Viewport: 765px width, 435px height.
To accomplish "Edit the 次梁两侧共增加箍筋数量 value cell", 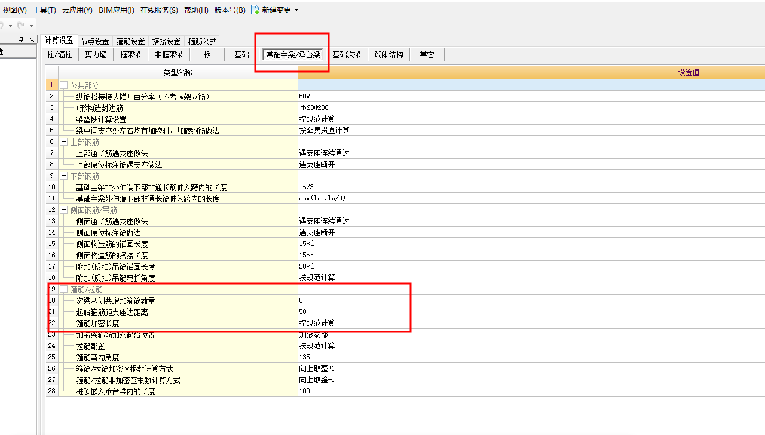I will 531,300.
